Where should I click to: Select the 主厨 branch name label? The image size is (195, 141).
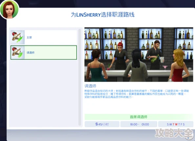click(x=29, y=37)
